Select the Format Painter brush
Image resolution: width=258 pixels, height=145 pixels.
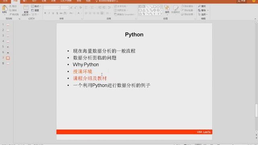point(11,14)
